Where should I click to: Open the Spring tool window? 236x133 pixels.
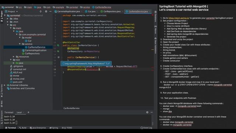(x=54, y=128)
